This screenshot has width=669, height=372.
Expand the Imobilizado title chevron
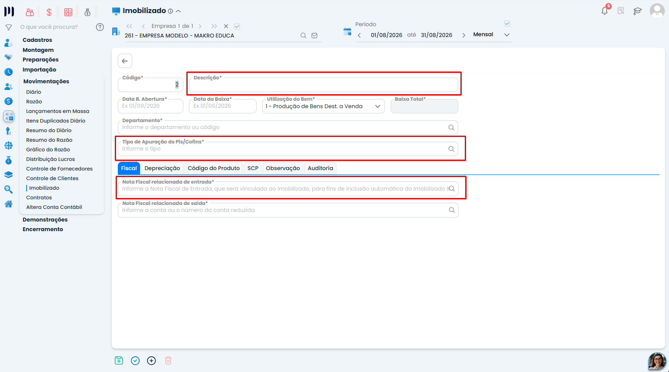coord(178,11)
